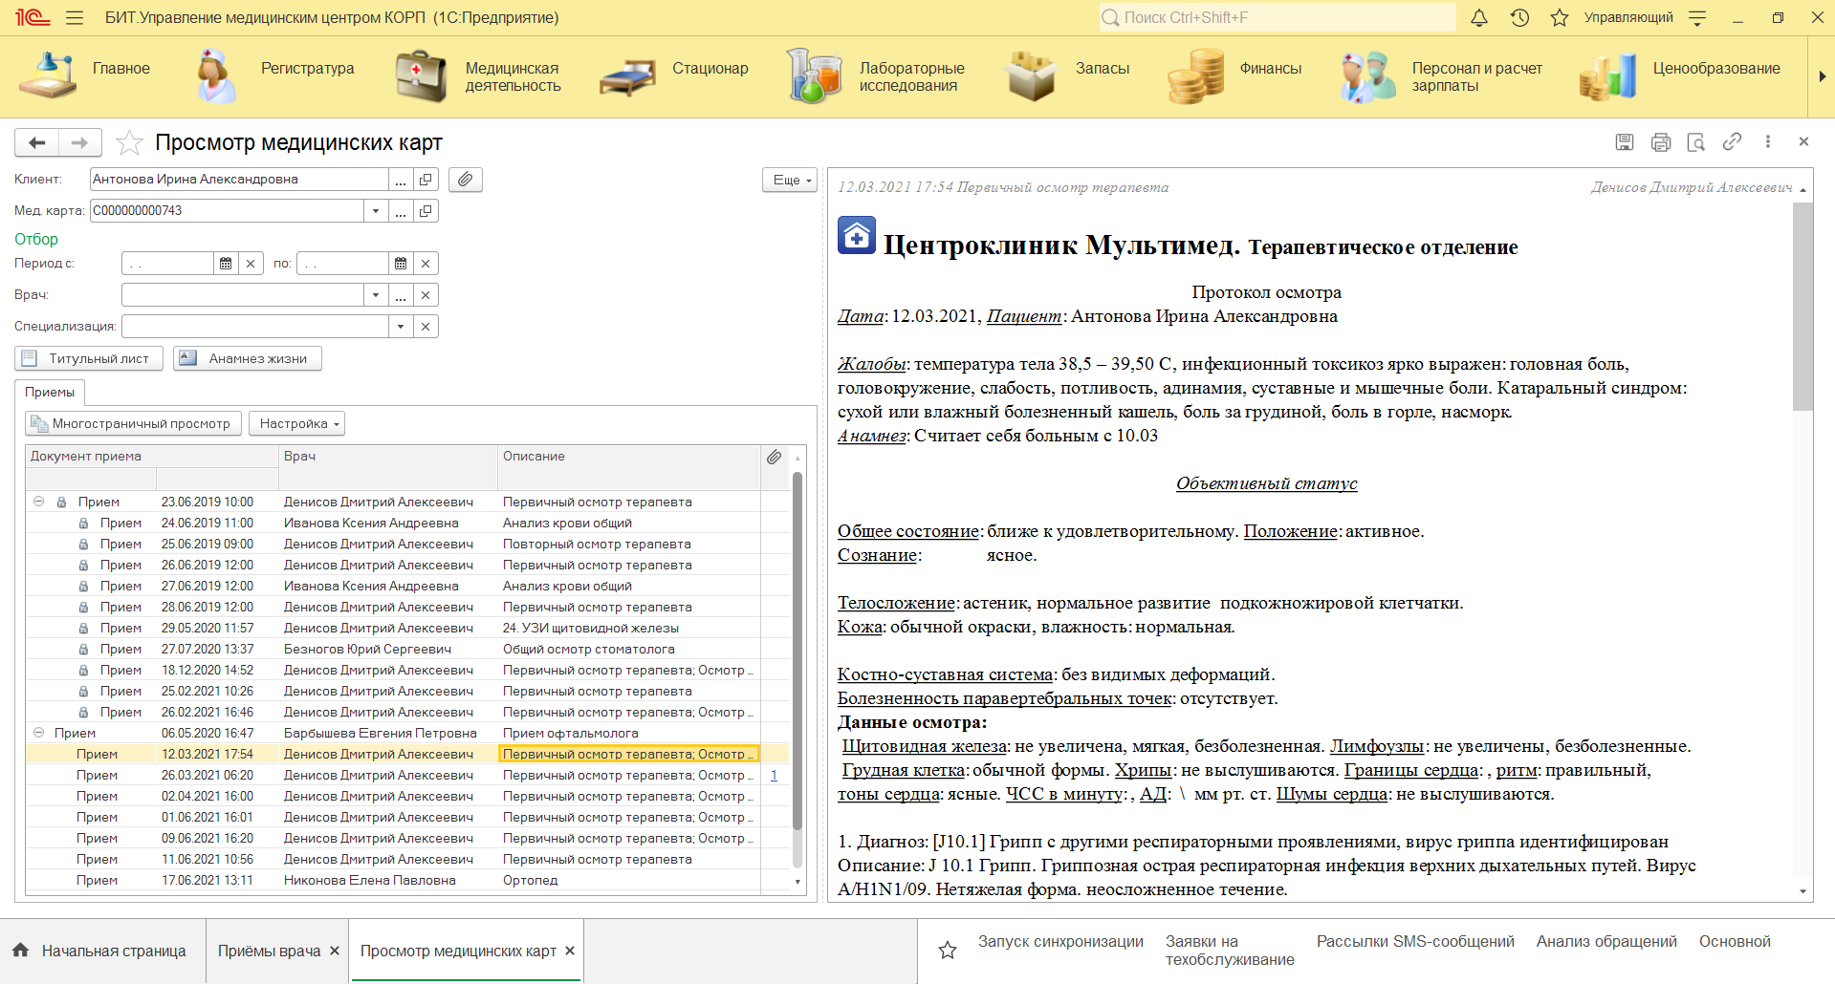
Task: Open the Настройка dropdown button
Action: click(296, 423)
